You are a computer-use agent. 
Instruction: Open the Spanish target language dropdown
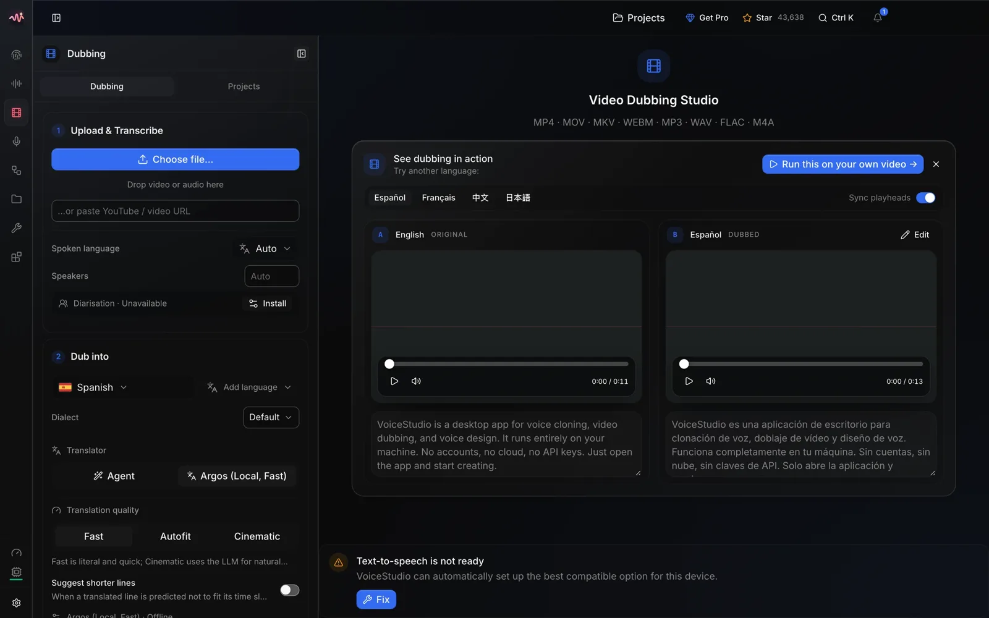(x=93, y=387)
